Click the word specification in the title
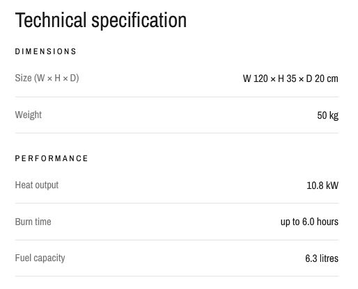Screen dimensions: 358x289 (x=139, y=21)
